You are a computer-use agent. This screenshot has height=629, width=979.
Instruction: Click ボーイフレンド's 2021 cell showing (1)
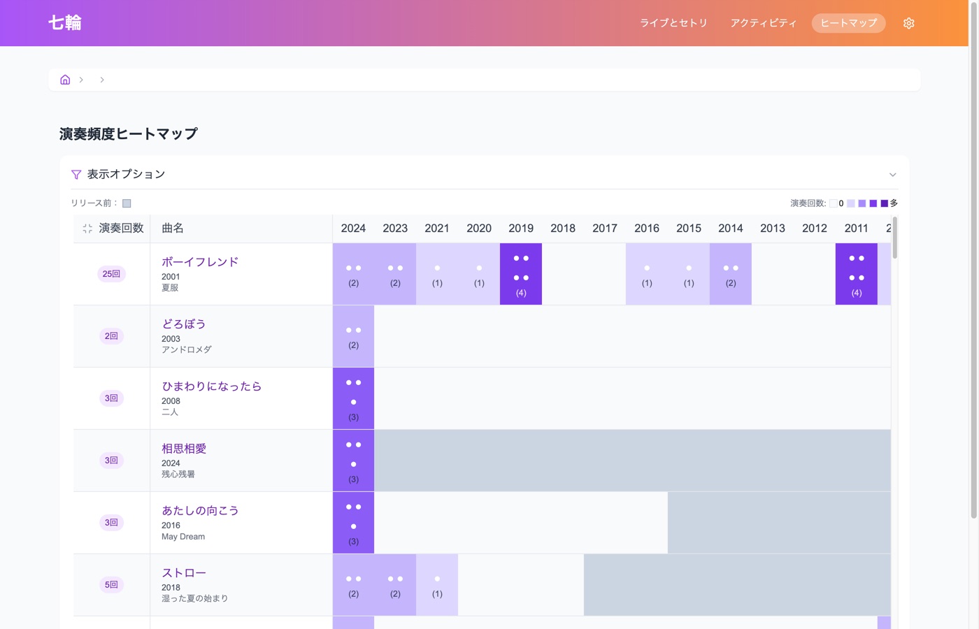(x=437, y=274)
